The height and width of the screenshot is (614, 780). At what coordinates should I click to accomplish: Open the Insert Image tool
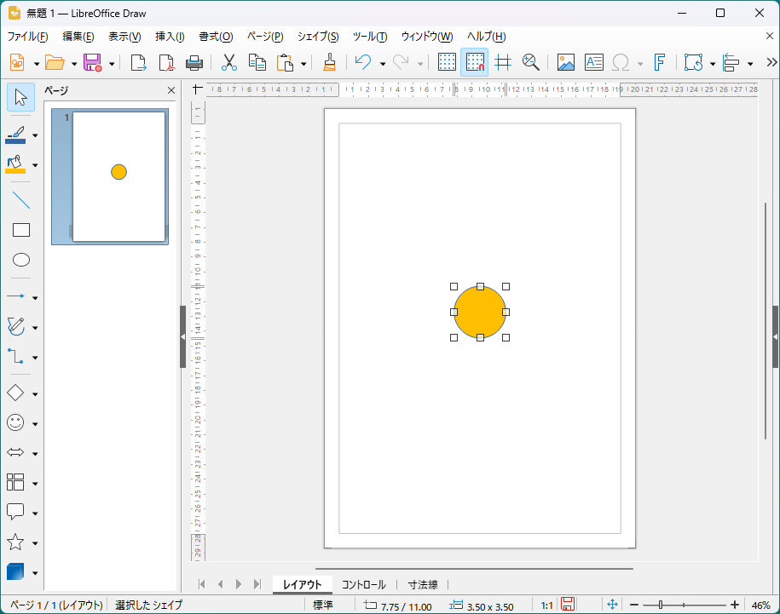point(565,62)
